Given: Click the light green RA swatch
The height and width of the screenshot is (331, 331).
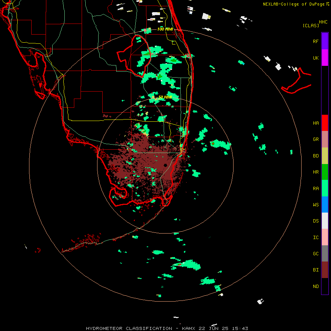Looking at the screenshot, I should click(325, 188).
